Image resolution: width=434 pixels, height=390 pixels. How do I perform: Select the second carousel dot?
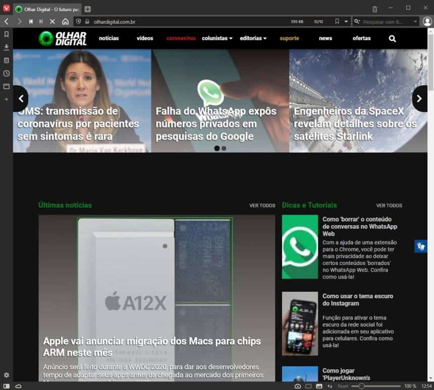click(x=224, y=149)
